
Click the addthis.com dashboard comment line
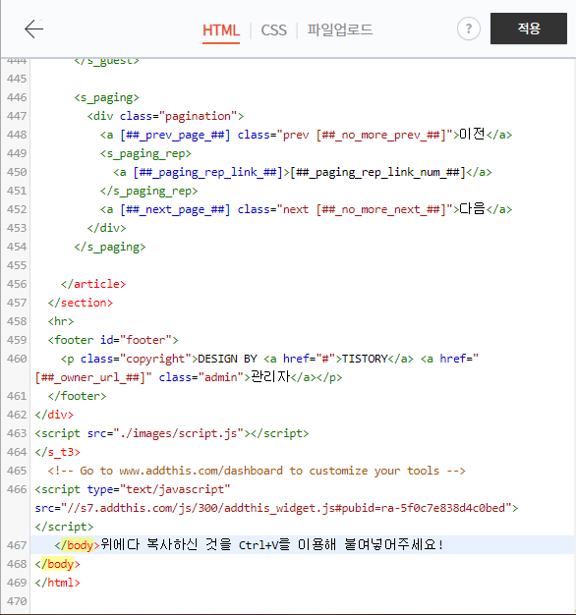(x=257, y=471)
